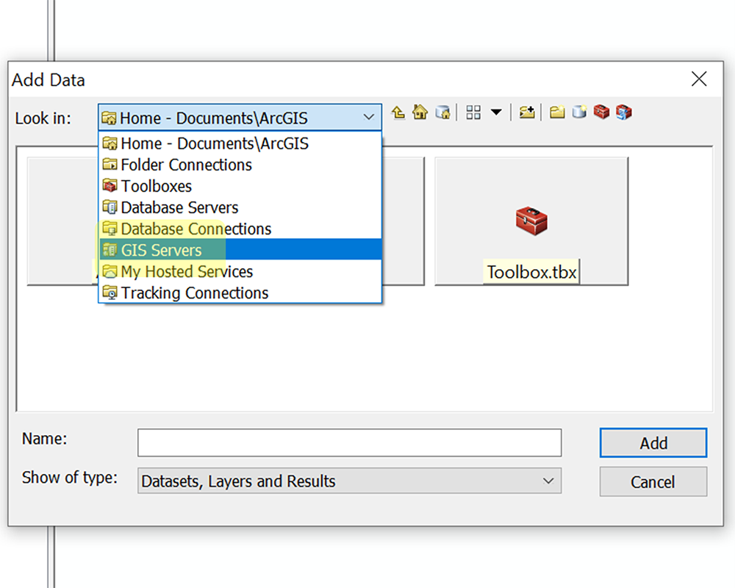Click inside the Name input field

click(x=349, y=442)
